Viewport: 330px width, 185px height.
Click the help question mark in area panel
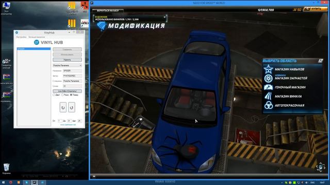pos(320,61)
